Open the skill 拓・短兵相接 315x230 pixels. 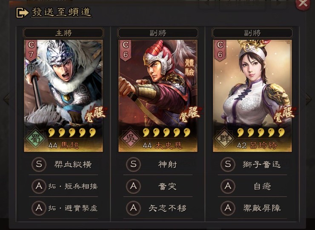click(73, 187)
